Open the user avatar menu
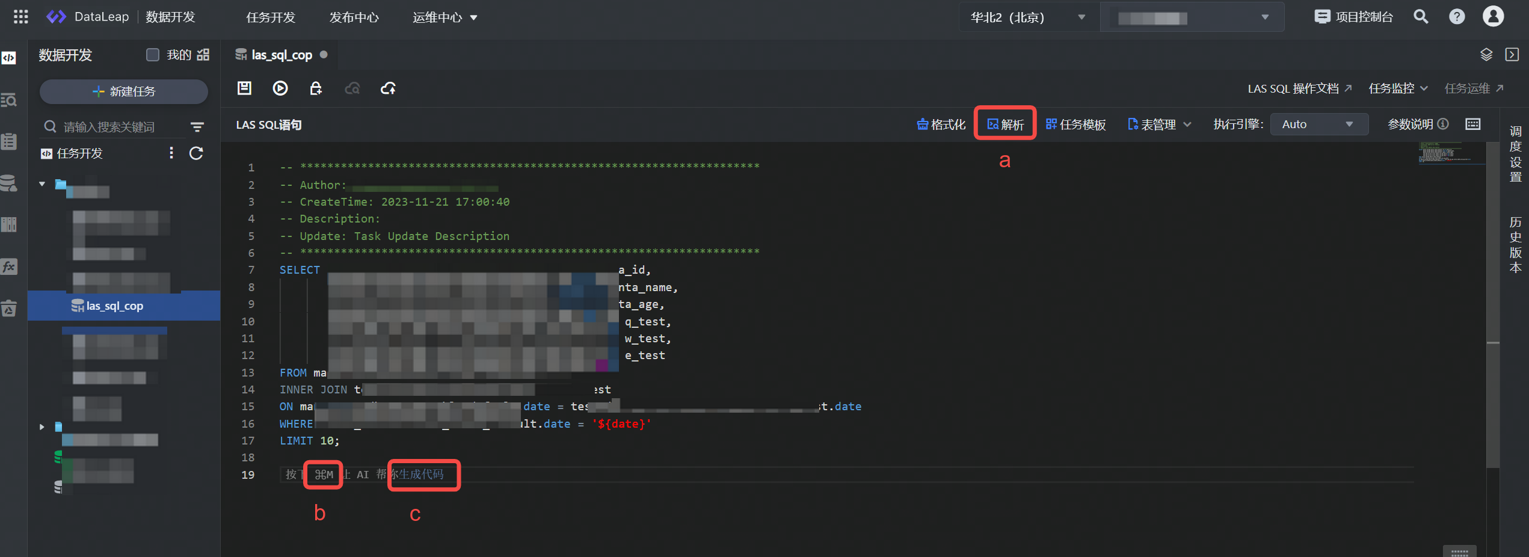Screen dimensions: 1529x557 coord(1493,17)
